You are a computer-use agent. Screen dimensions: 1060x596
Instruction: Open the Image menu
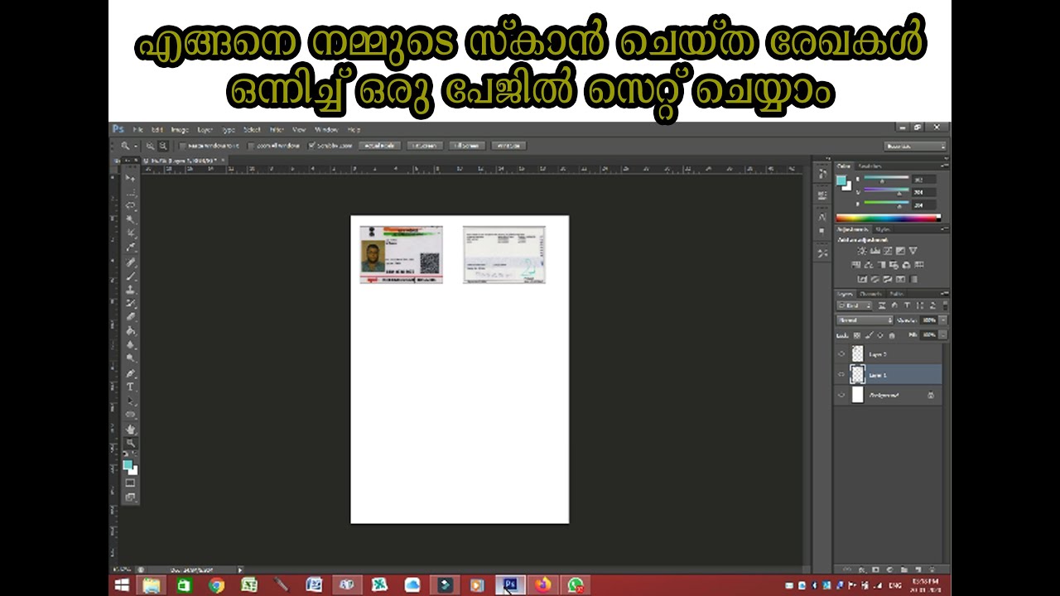pos(180,130)
